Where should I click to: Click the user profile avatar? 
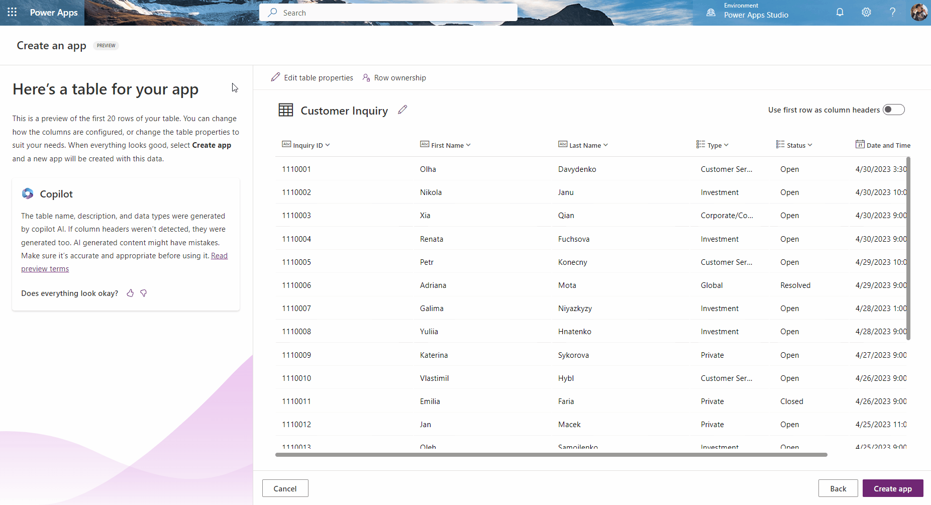coord(920,12)
